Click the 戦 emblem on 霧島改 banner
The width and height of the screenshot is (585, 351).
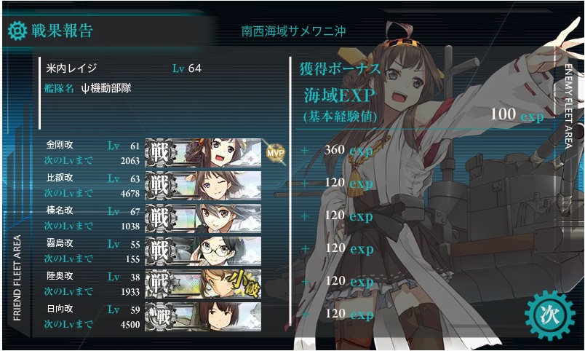(159, 251)
